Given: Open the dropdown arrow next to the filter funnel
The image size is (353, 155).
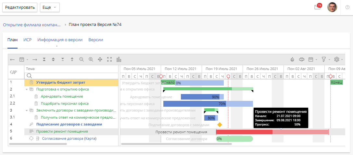Looking at the screenshot, I should 329,60.
